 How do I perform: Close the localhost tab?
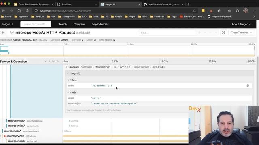(x=96, y=4)
